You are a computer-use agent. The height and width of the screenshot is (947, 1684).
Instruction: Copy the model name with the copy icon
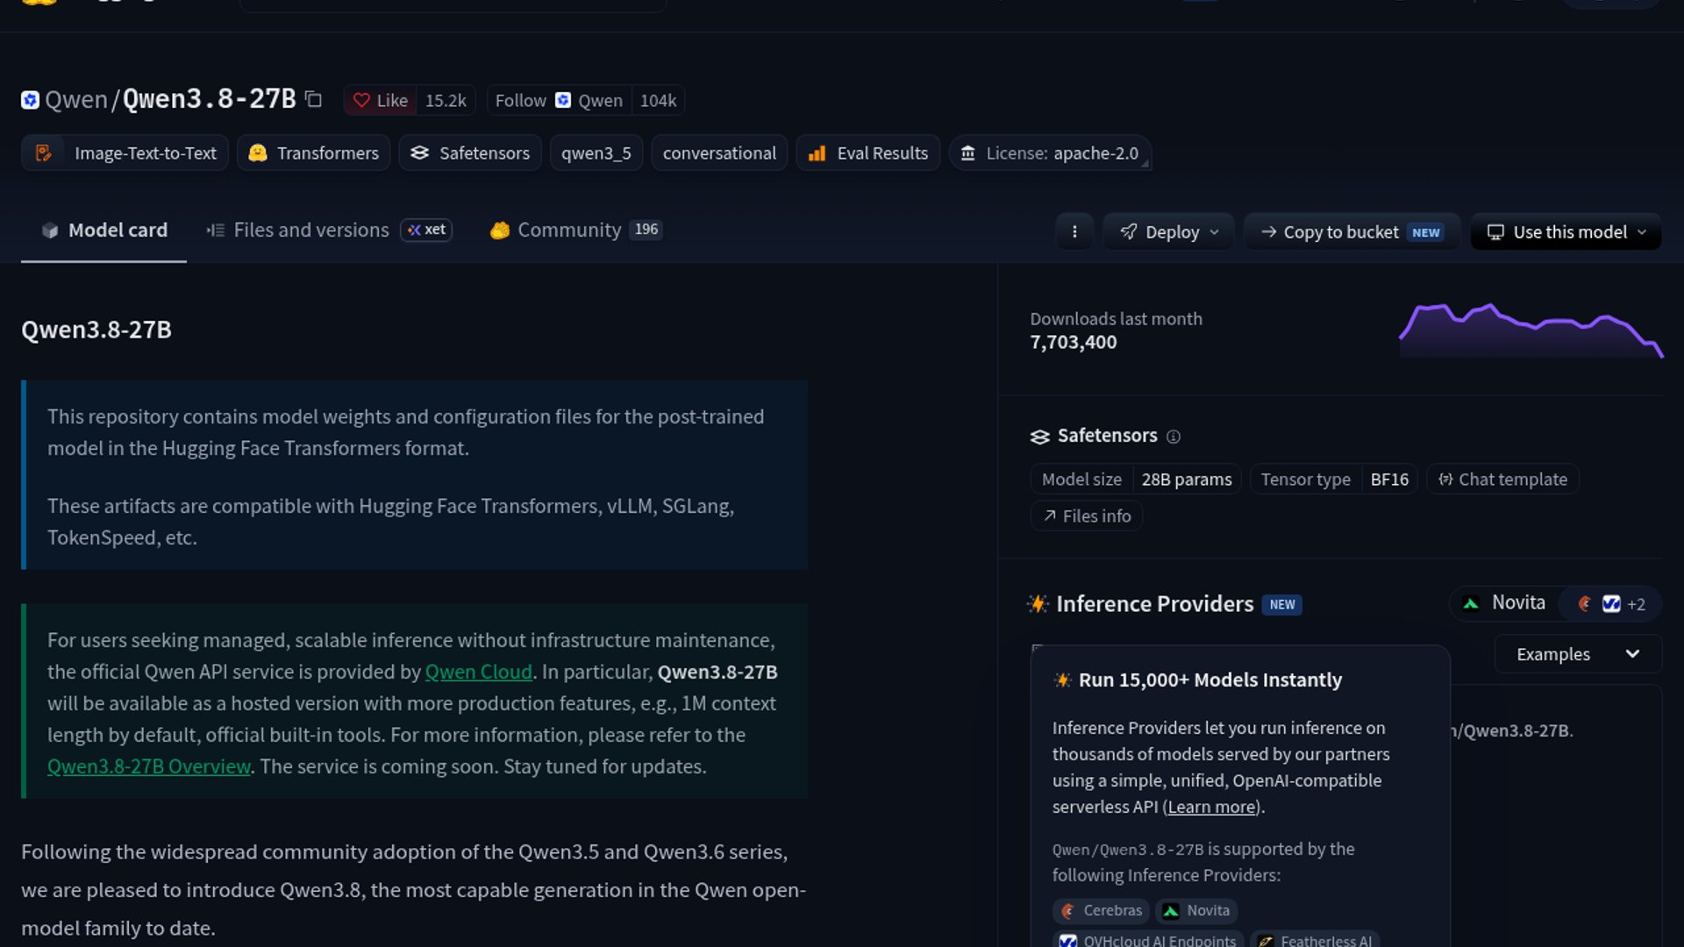pos(313,100)
